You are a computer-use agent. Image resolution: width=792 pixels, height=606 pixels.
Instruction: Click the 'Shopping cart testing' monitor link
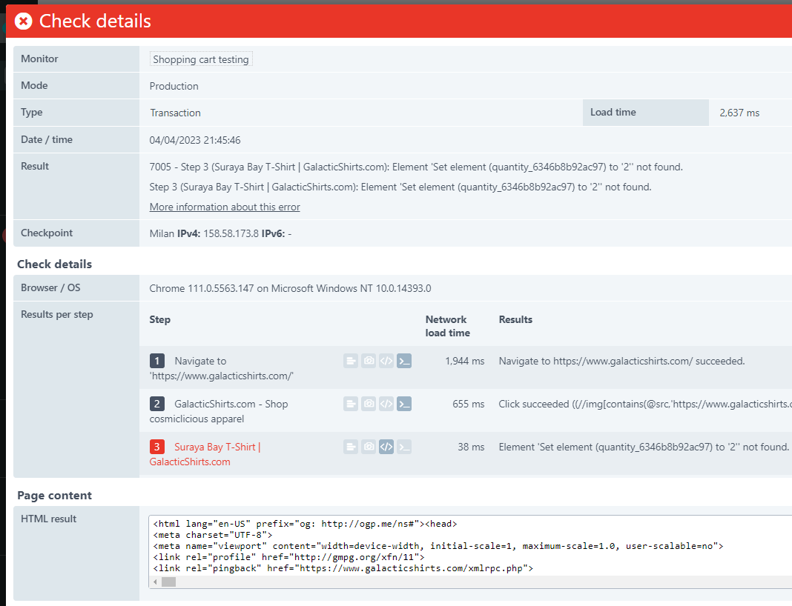coord(200,59)
